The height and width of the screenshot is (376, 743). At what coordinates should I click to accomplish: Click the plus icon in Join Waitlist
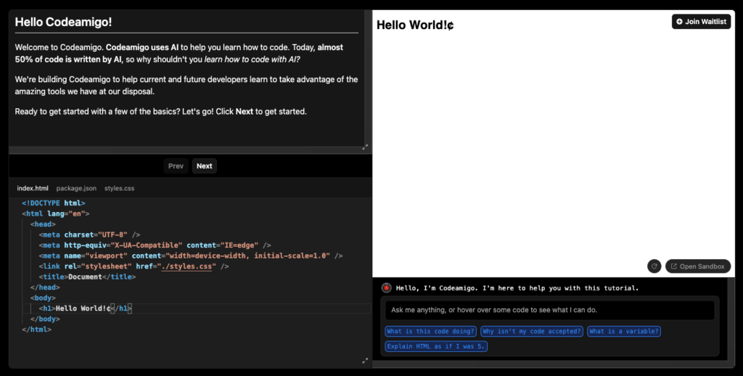(679, 21)
